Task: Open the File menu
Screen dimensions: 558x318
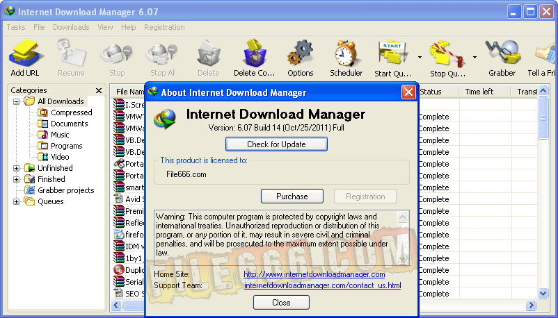Action: [x=39, y=27]
